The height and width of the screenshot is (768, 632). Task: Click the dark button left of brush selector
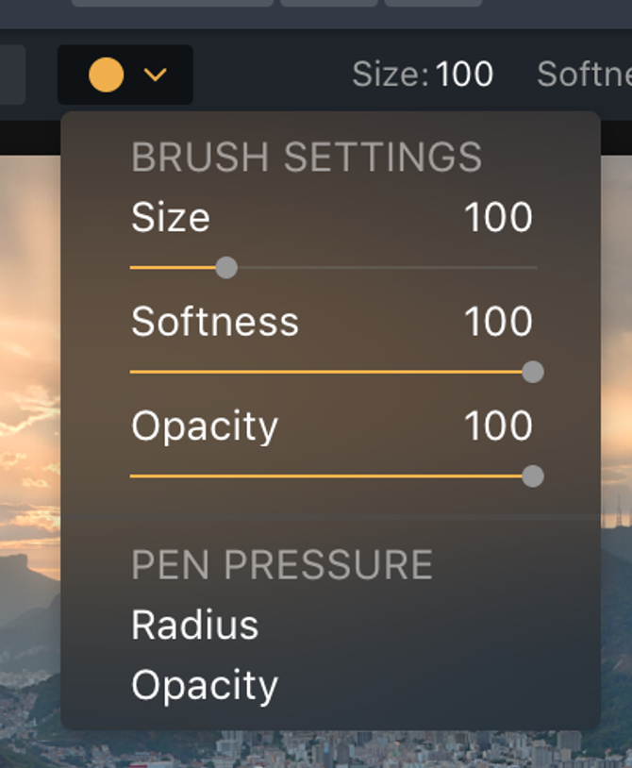(x=12, y=75)
